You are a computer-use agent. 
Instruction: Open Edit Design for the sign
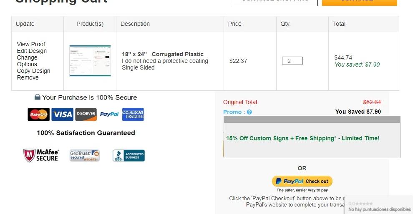click(32, 51)
